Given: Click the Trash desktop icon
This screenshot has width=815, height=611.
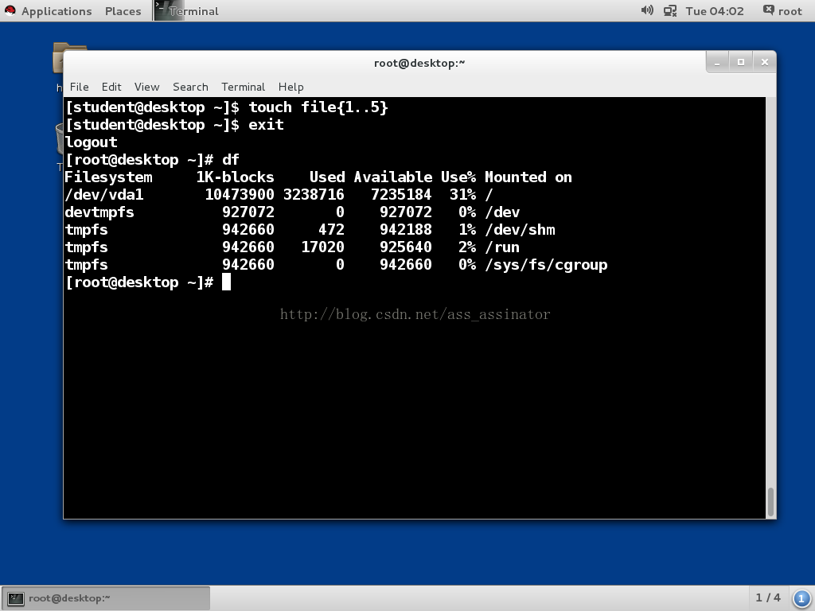Looking at the screenshot, I should 59,138.
